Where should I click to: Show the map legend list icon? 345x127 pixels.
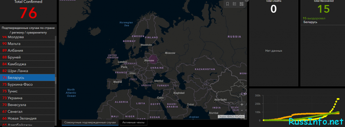click(x=234, y=4)
